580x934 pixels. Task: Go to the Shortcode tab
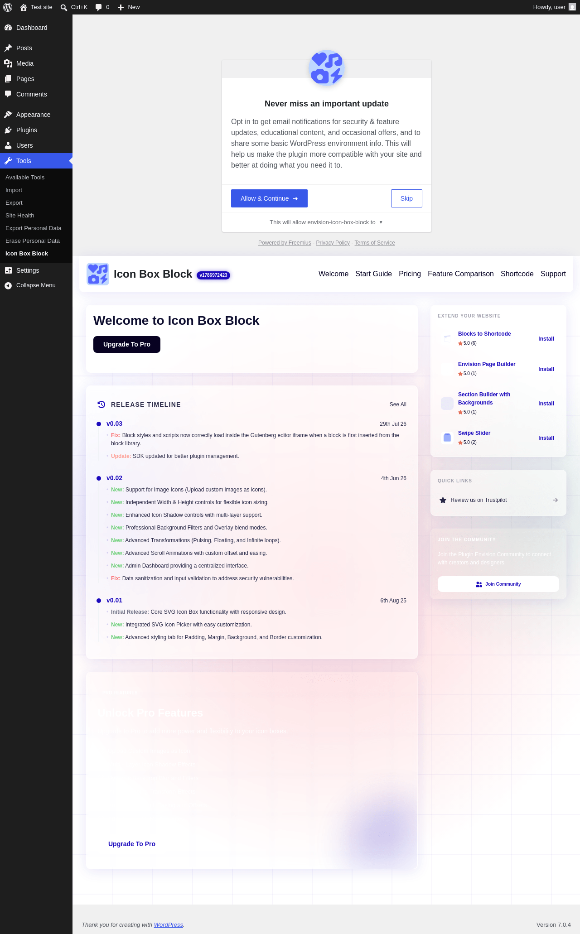pyautogui.click(x=517, y=274)
